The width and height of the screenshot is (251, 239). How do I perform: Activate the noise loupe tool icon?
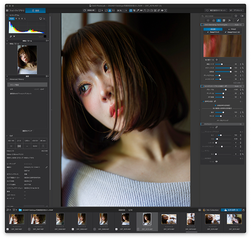click(217, 59)
